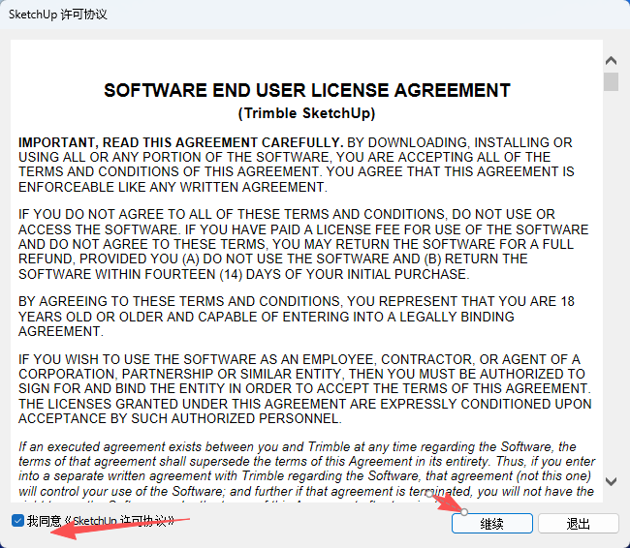Click the SketchUp 许可协议 window title
The image size is (630, 548).
click(x=58, y=15)
